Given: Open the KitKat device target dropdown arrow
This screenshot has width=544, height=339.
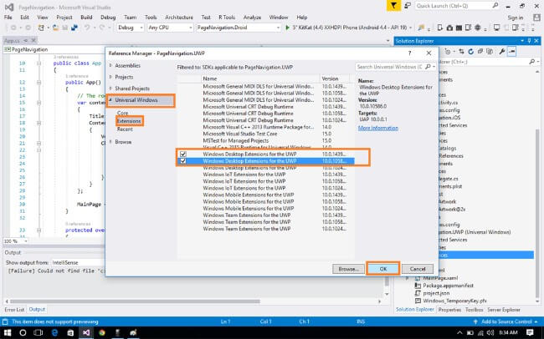Looking at the screenshot, I should click(410, 28).
